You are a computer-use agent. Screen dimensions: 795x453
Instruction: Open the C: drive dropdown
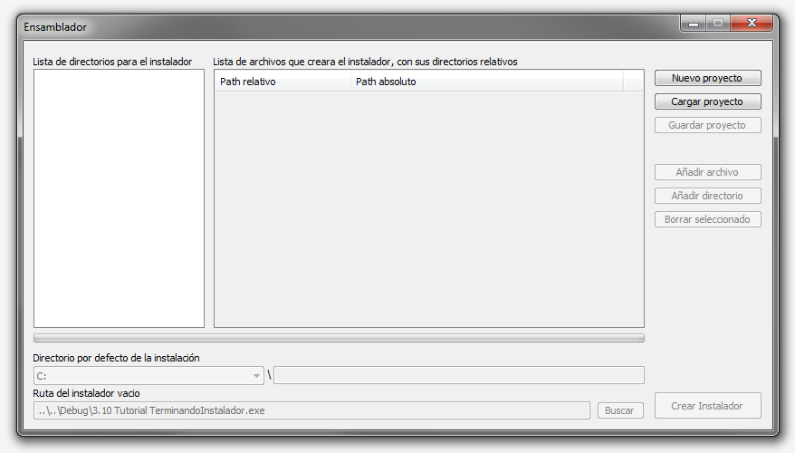148,375
